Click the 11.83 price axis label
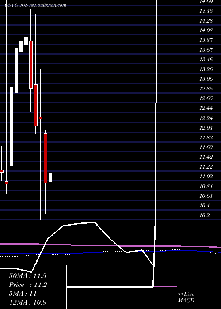The height and width of the screenshot is (309, 221). [x=206, y=138]
